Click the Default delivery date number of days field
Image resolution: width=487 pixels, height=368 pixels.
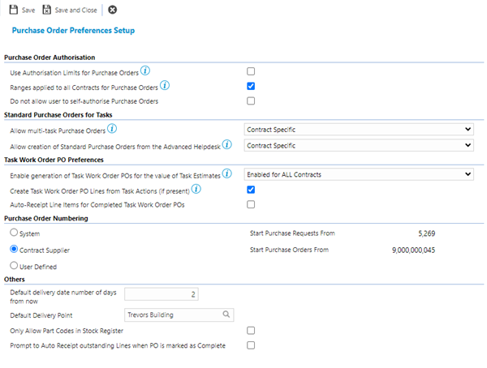tap(161, 294)
